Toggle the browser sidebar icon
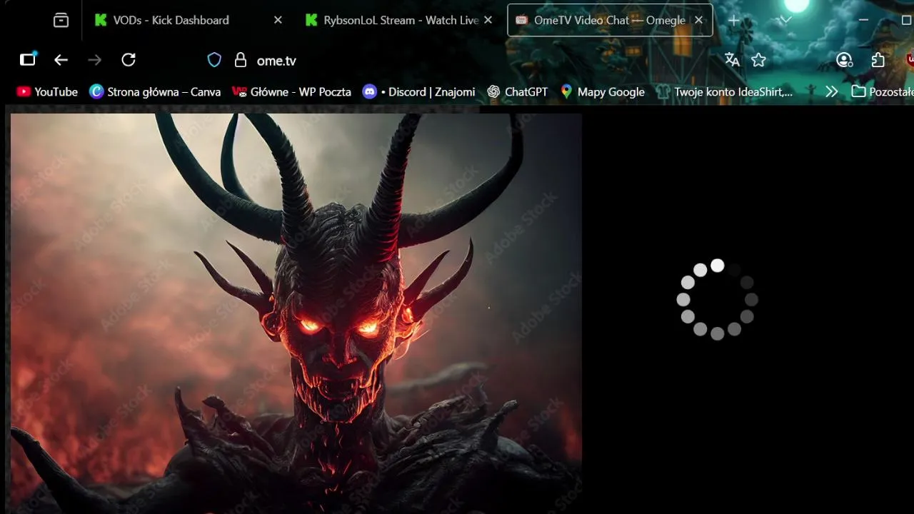Viewport: 914px width, 514px height. pos(28,60)
